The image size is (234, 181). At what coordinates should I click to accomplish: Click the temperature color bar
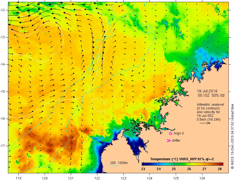tap(182, 164)
